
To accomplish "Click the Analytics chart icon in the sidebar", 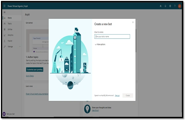I will point(5,35).
